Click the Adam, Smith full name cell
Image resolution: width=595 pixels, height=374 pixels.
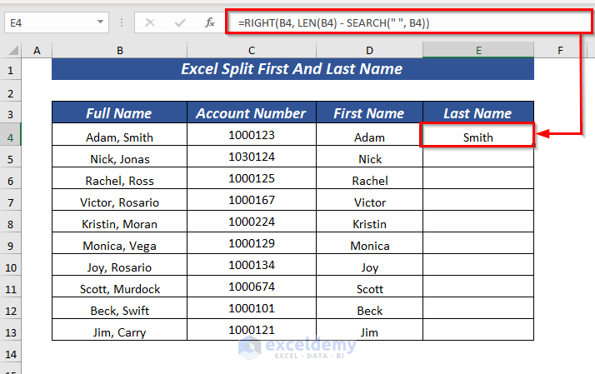pyautogui.click(x=120, y=137)
